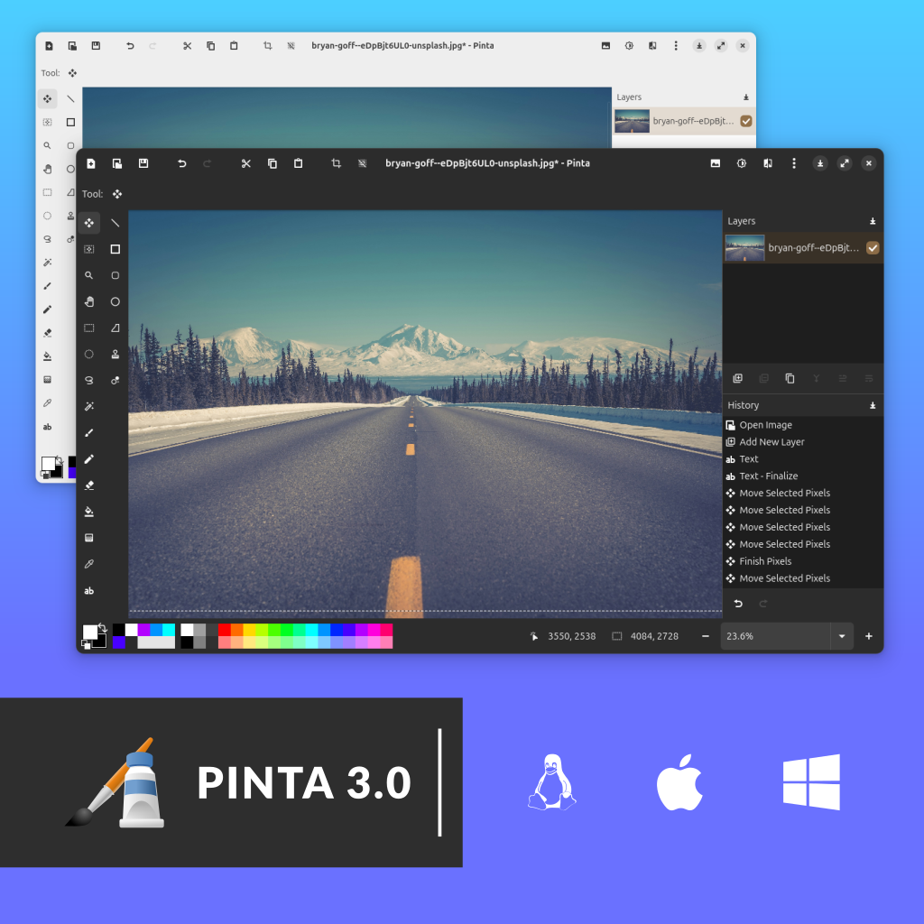Click the zoom out minus button
924x924 pixels.
[x=706, y=636]
